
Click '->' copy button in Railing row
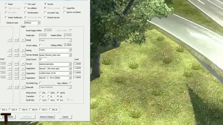coord(9,50)
